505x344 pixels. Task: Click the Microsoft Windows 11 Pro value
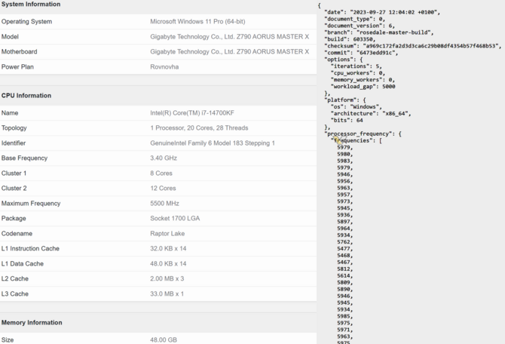click(x=197, y=22)
